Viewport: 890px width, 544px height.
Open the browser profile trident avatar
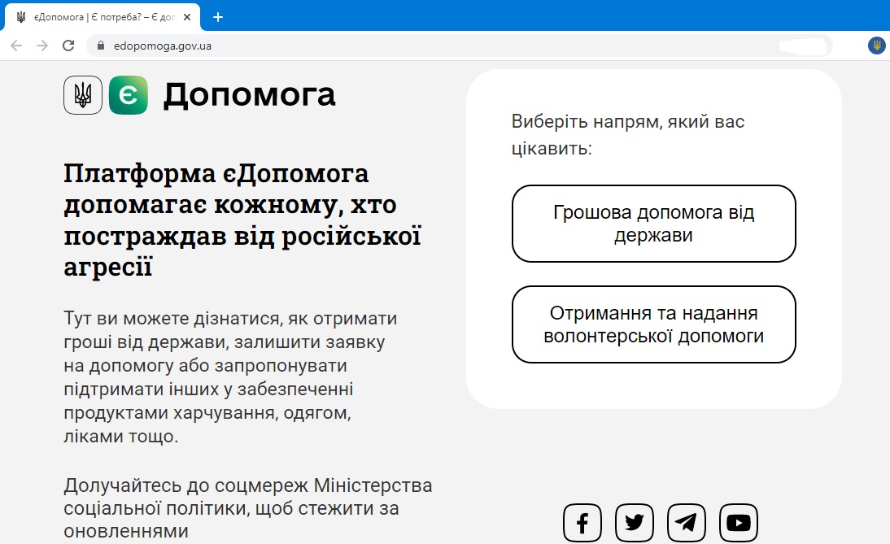(876, 46)
